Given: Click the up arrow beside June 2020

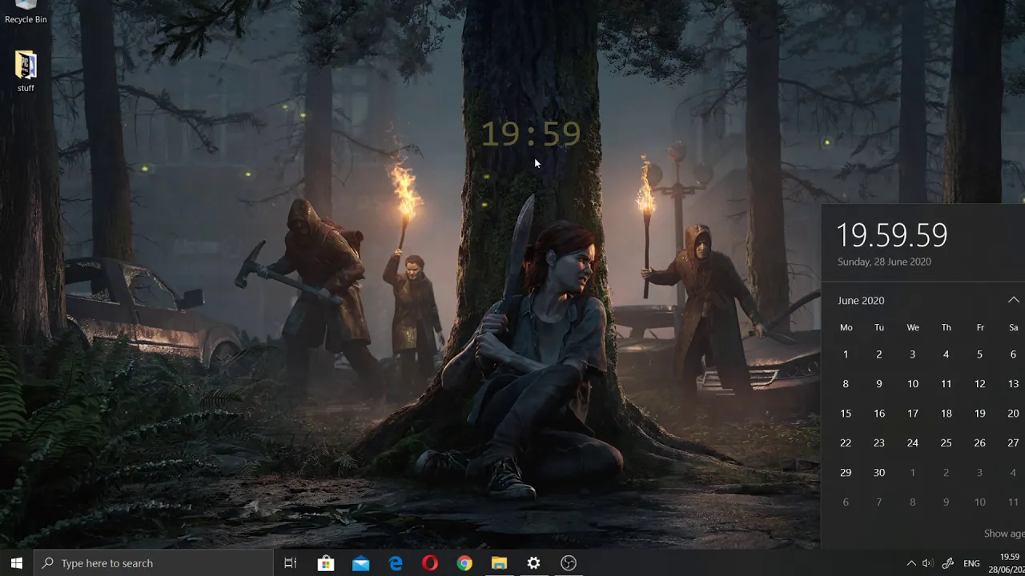Looking at the screenshot, I should click(x=1013, y=300).
